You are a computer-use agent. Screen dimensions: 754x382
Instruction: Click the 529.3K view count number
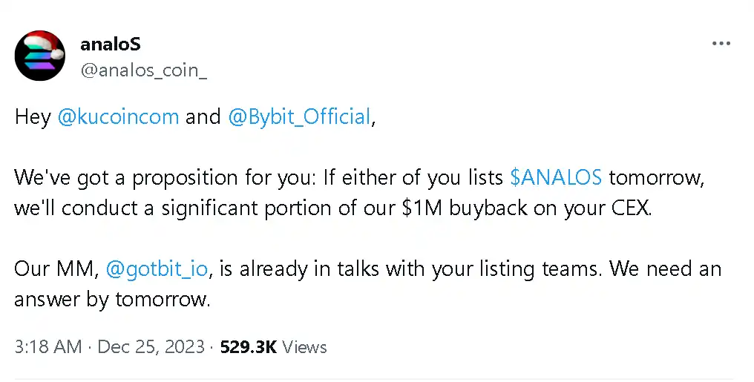click(248, 346)
